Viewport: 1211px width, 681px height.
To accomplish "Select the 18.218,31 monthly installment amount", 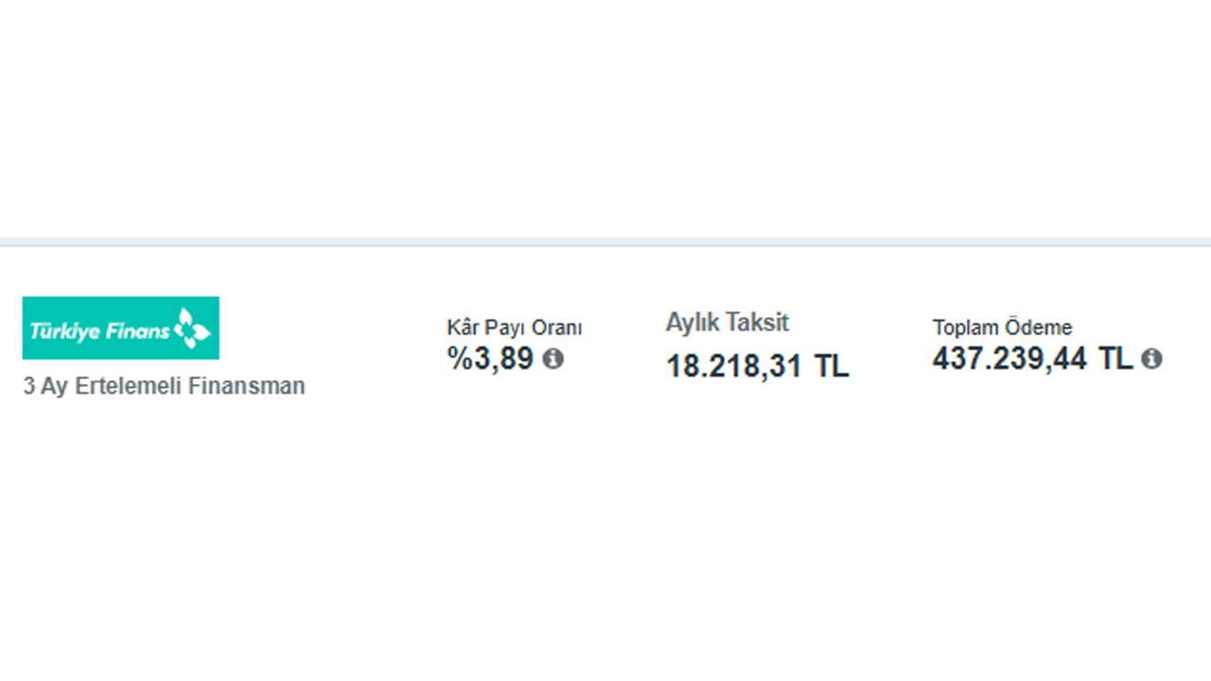I will pos(734,366).
